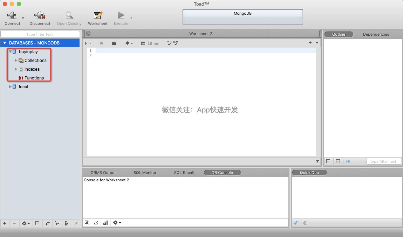Image resolution: width=403 pixels, height=237 pixels.
Task: Expand the Collections node
Action: pyautogui.click(x=16, y=60)
